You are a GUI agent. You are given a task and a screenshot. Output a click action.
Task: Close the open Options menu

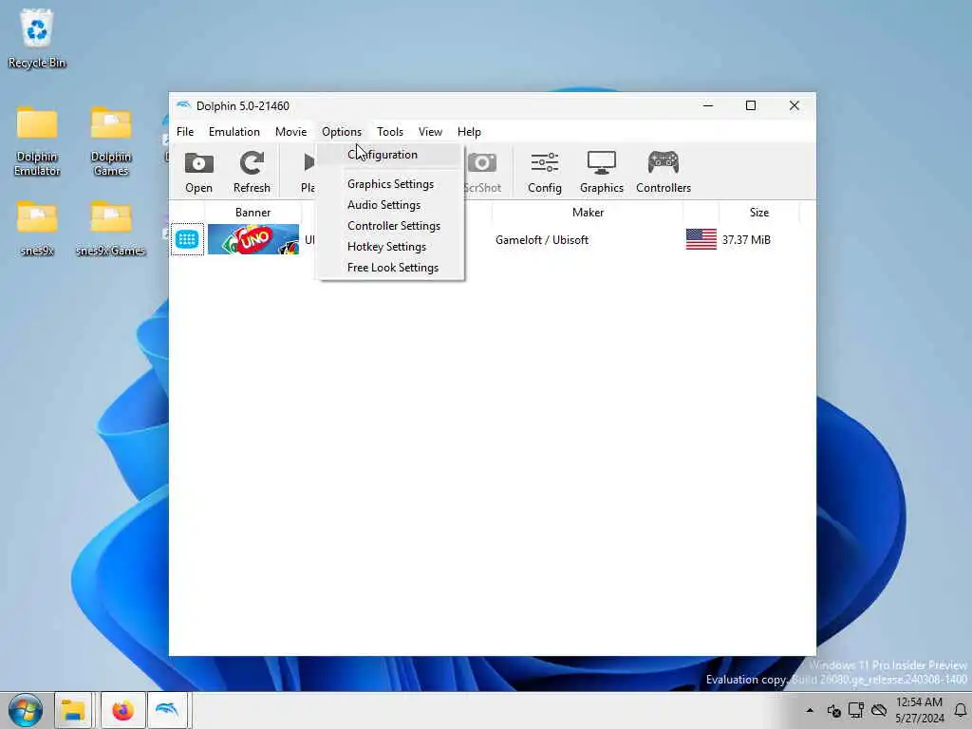coord(342,131)
